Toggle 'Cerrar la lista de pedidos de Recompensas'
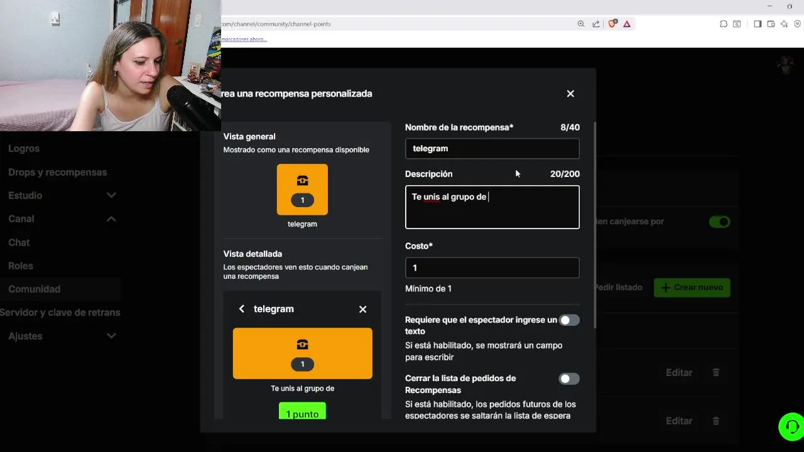804x452 pixels. (569, 379)
